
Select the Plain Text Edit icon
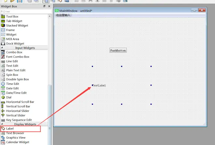[3, 70]
